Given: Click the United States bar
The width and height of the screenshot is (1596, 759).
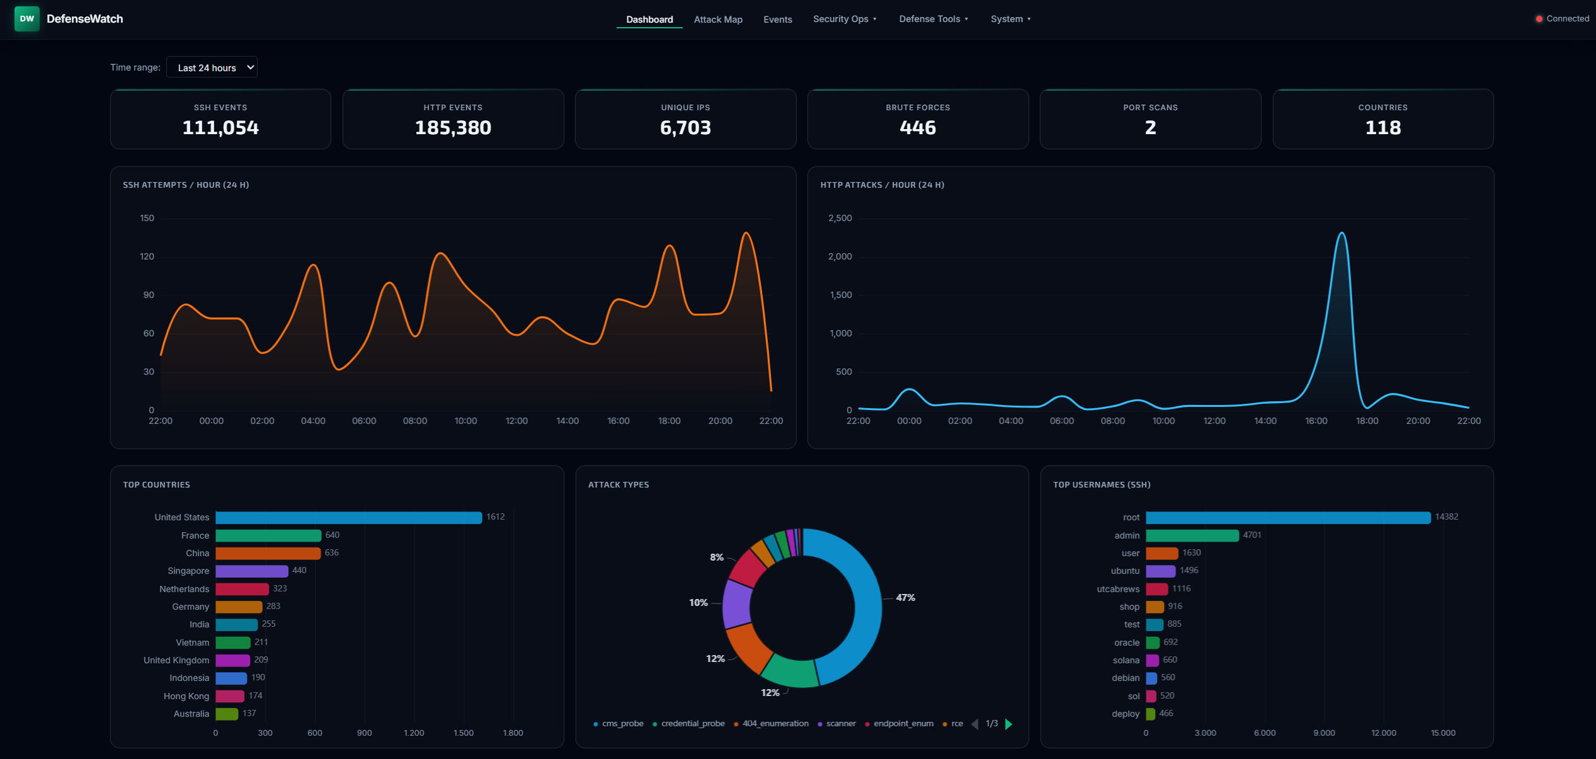Looking at the screenshot, I should tap(348, 517).
